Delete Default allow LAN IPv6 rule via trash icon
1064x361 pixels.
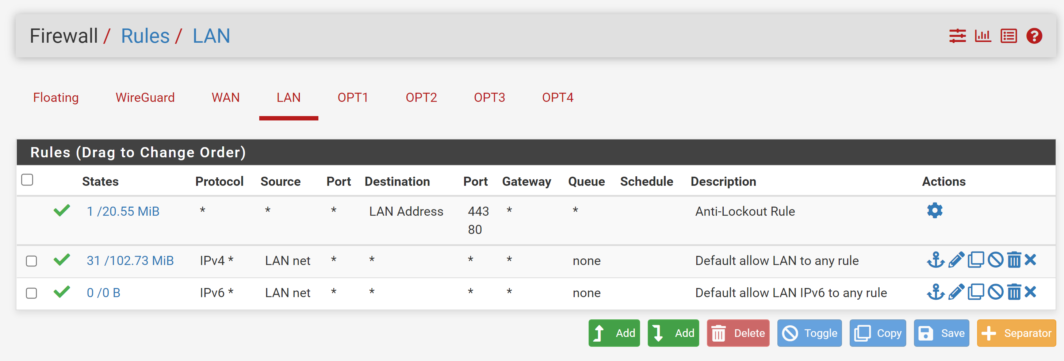click(1014, 292)
